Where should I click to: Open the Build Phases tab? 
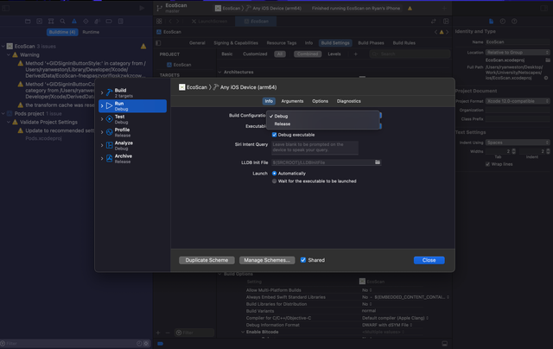pos(371,43)
